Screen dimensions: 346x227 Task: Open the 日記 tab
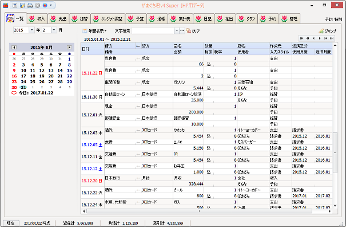coord(204,19)
